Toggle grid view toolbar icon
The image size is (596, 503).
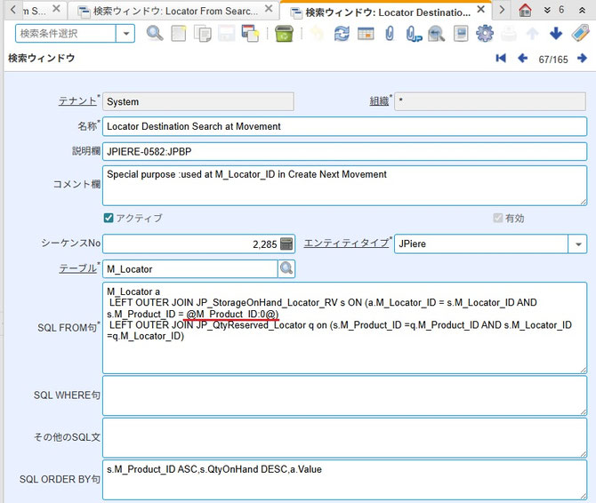366,34
